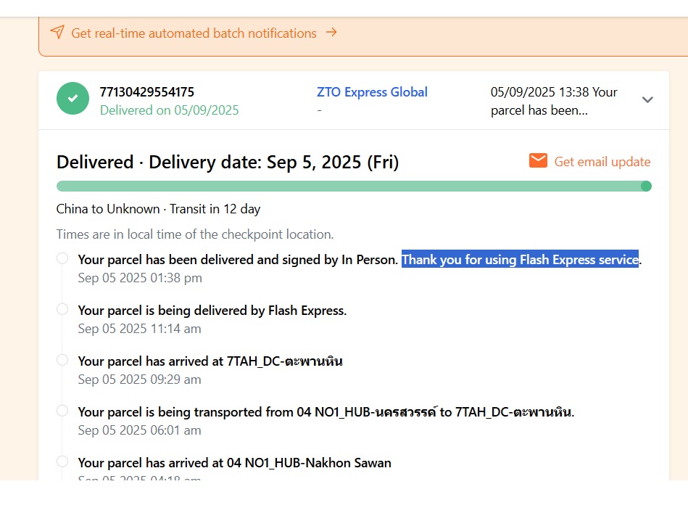
Task: Click the Delivered on 05/09/2025 status text
Action: 169,110
